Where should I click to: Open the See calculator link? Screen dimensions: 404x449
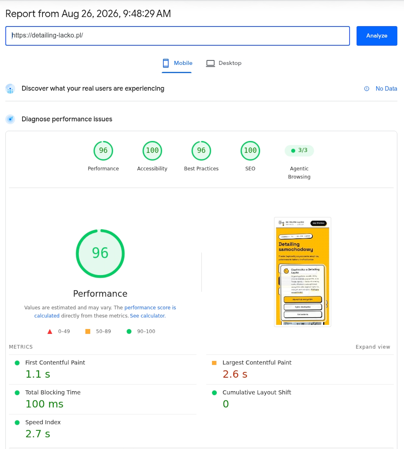click(x=148, y=316)
